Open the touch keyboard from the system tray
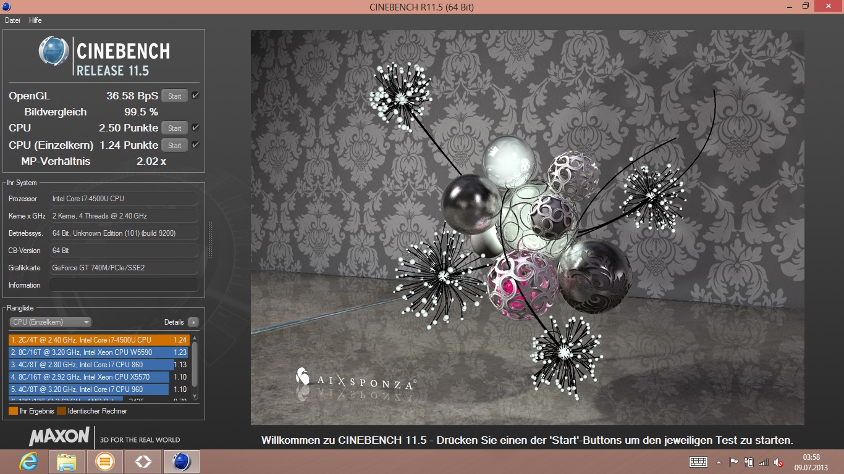Screen dimensions: 844x474 [x=698, y=462]
